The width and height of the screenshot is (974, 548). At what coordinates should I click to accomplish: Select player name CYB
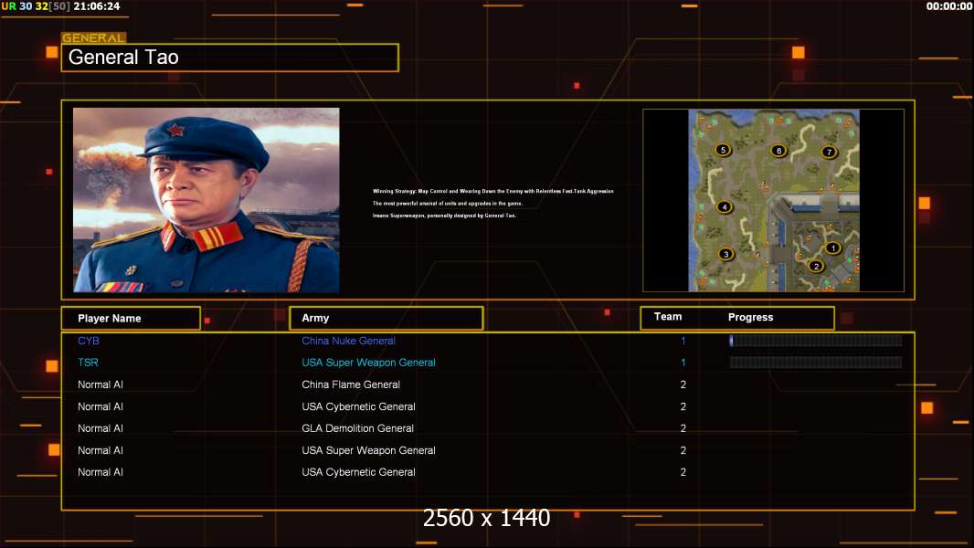[89, 341]
